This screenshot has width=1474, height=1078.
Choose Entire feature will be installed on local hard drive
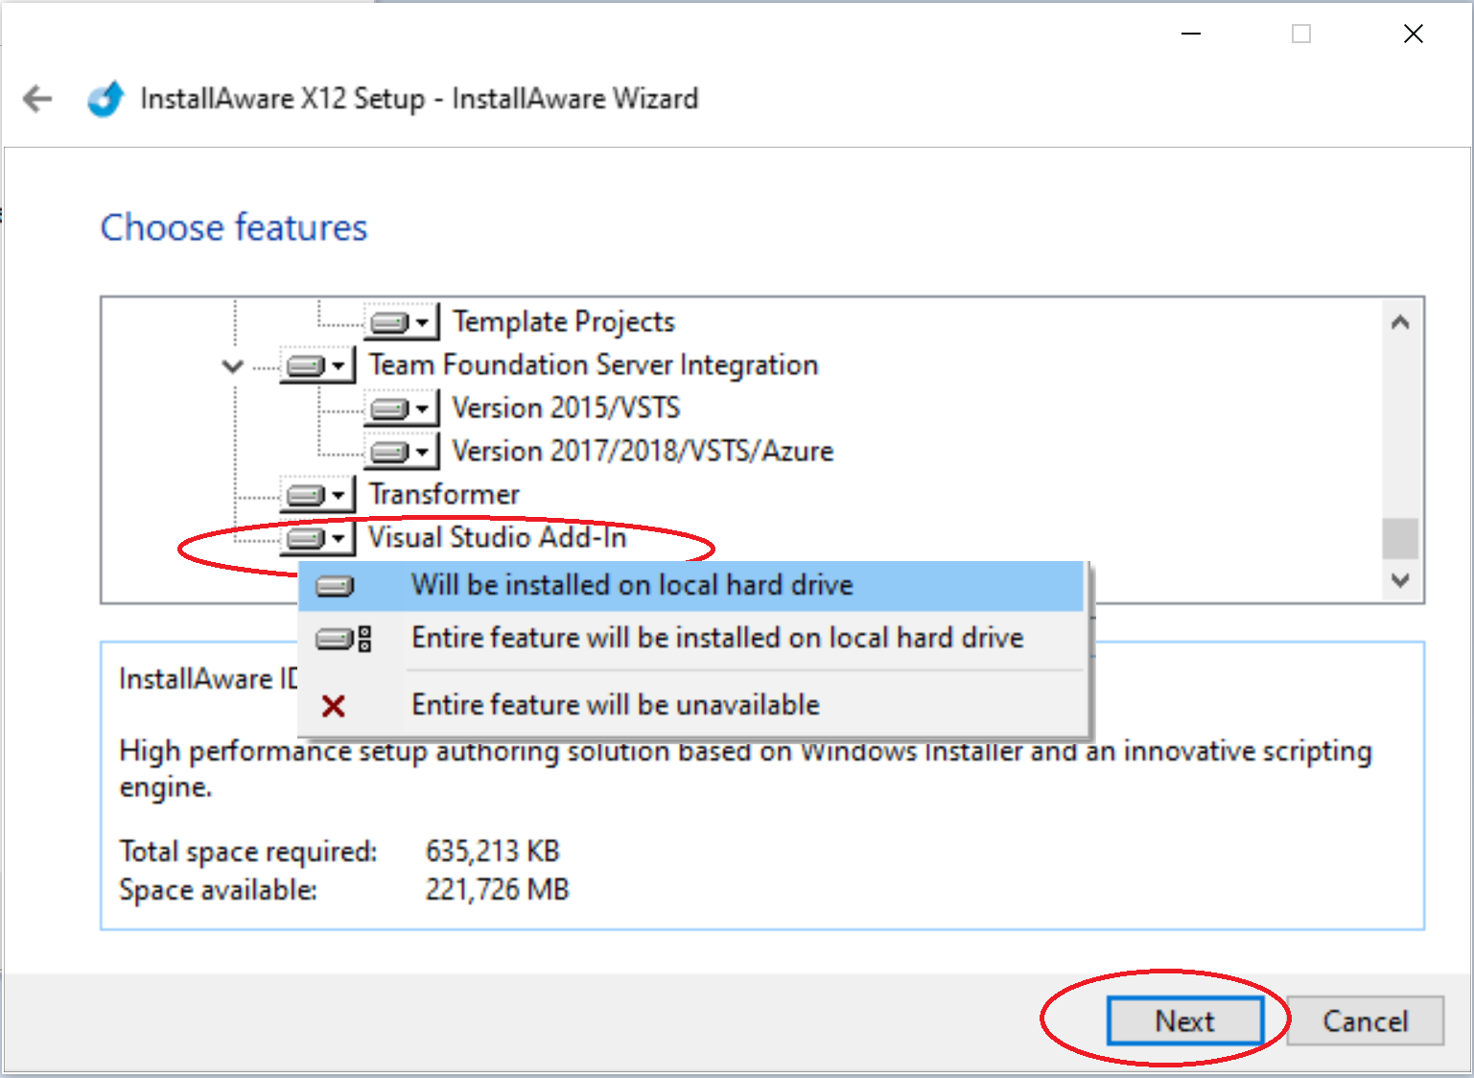[x=690, y=638]
